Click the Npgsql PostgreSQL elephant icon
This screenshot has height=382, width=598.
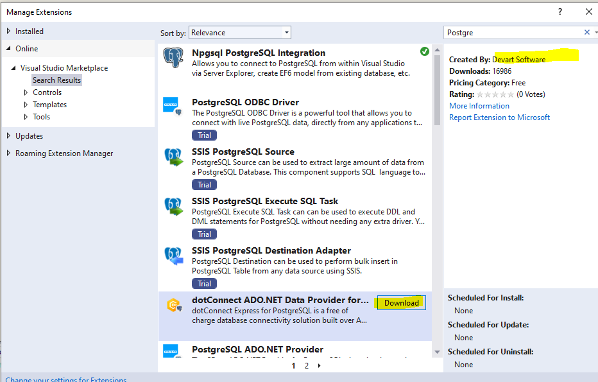[173, 58]
